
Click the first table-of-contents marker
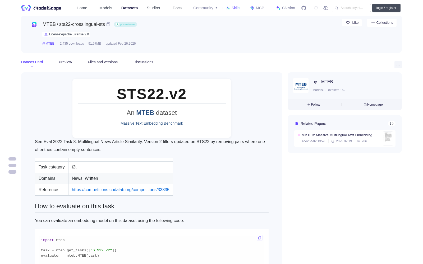(x=12, y=159)
